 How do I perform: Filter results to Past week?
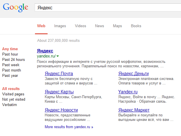pyautogui.click(x=11, y=65)
